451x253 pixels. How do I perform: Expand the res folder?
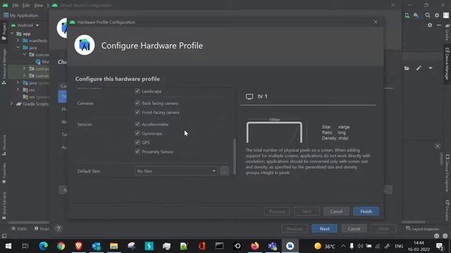click(x=18, y=90)
